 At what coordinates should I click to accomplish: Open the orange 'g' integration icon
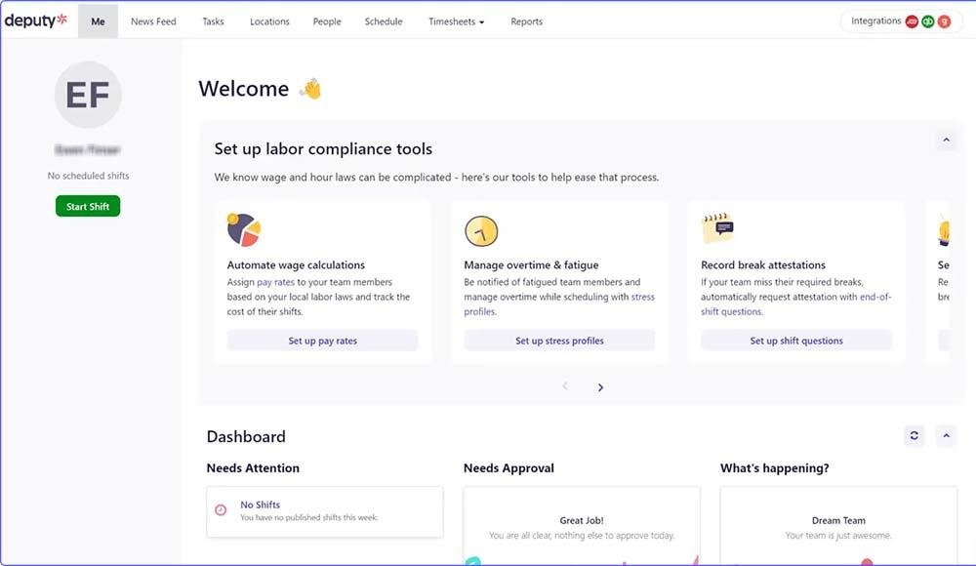pos(944,21)
